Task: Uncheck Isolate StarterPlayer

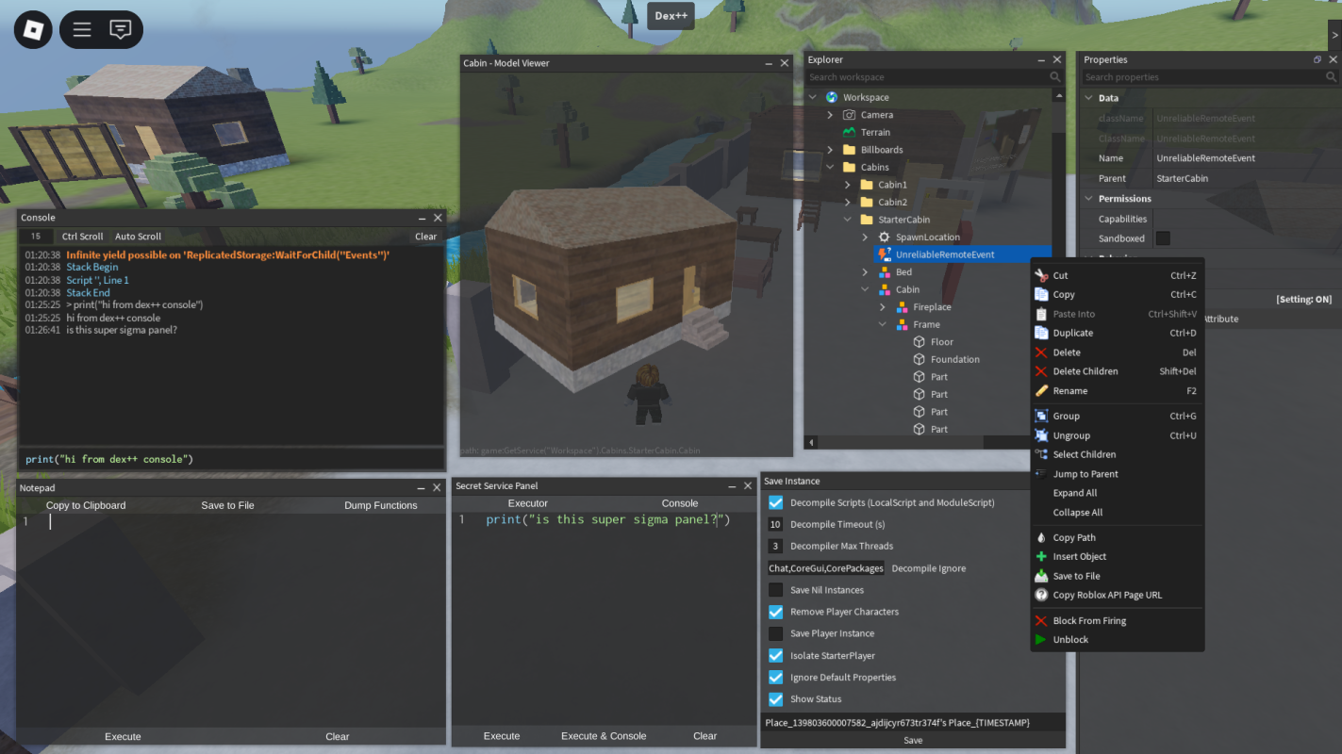Action: coord(775,655)
